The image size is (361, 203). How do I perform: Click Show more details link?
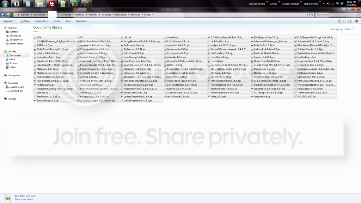click(25, 199)
